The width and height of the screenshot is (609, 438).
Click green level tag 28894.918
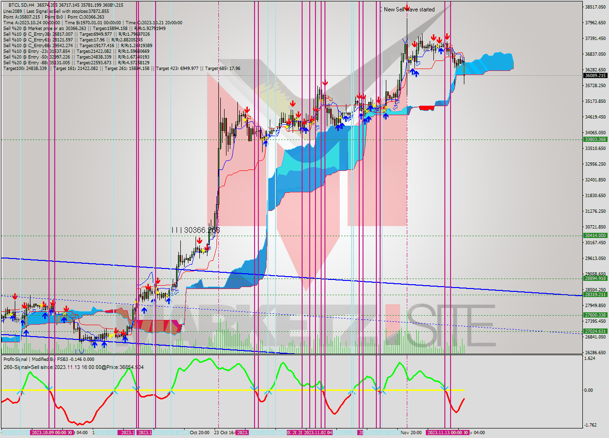tap(595, 278)
